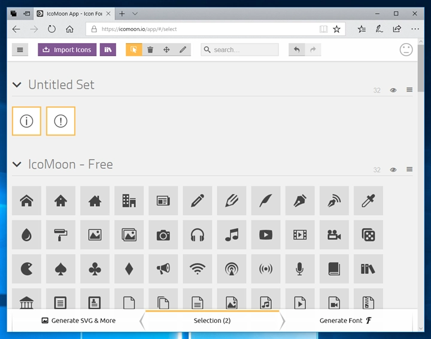431x339 pixels.
Task: Open Edge settings and more menu
Action: [415, 29]
